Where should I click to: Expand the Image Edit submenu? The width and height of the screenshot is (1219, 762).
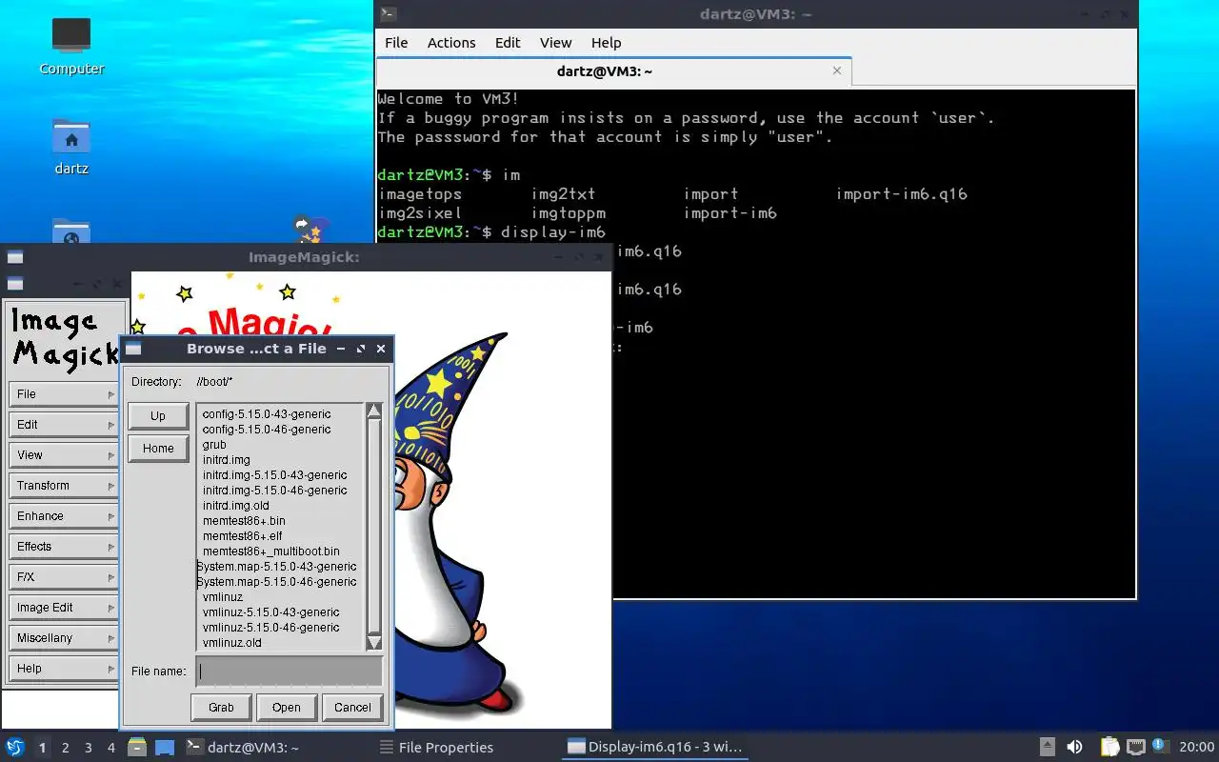tap(63, 608)
